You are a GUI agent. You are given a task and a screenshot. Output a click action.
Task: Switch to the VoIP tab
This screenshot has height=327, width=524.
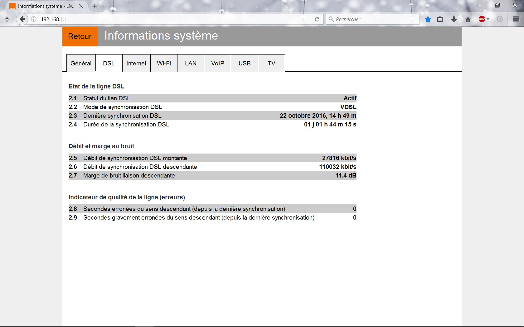217,63
